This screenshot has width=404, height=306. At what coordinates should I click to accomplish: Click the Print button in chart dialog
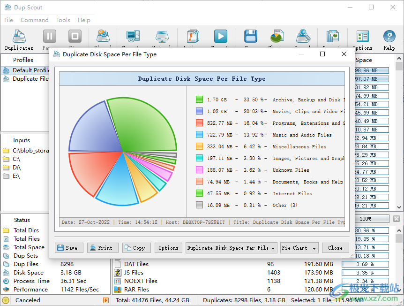tap(103, 248)
